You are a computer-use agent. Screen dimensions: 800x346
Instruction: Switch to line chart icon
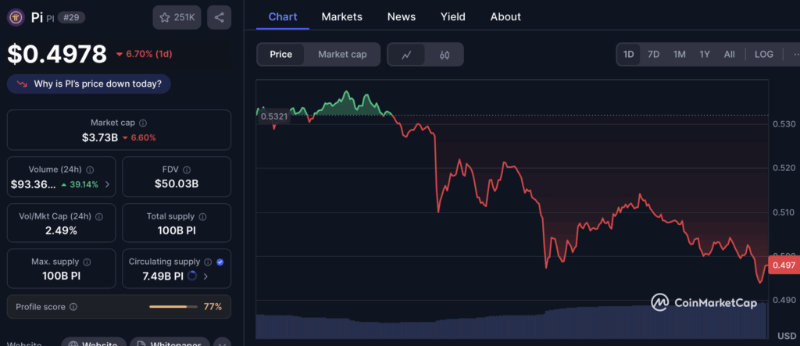point(406,55)
